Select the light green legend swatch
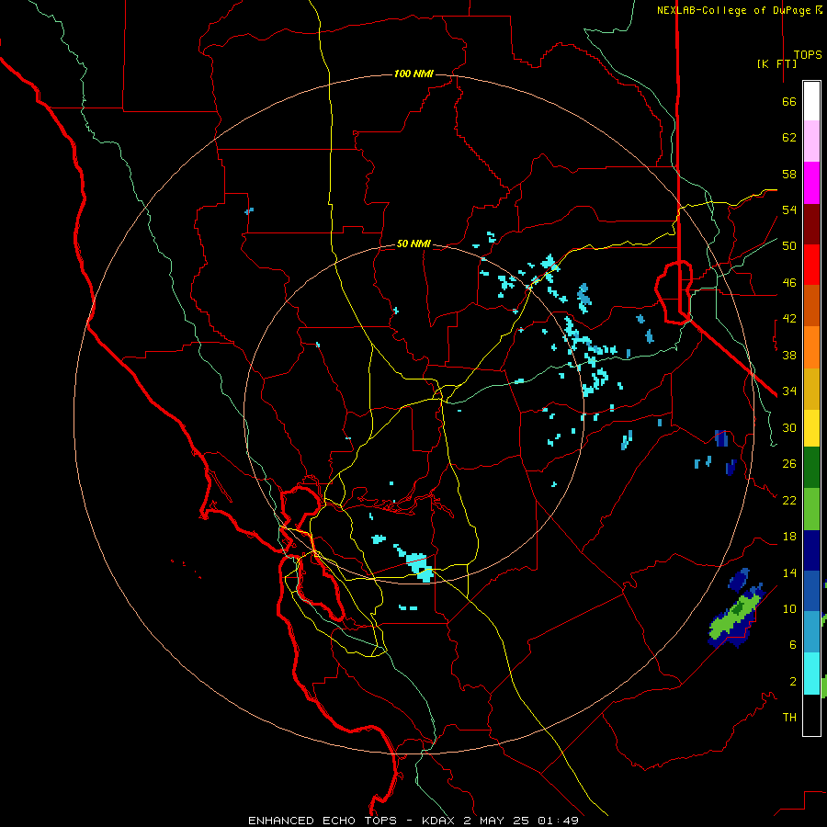The image size is (827, 827). [811, 509]
